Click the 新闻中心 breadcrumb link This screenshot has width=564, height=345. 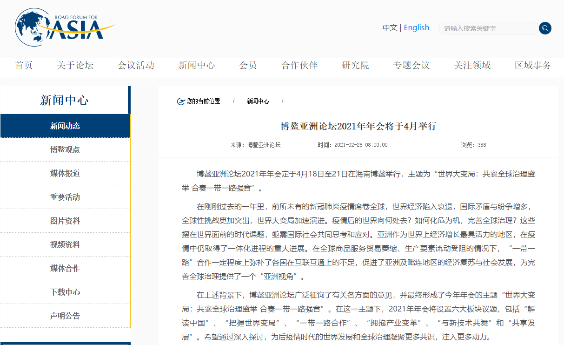pyautogui.click(x=258, y=101)
